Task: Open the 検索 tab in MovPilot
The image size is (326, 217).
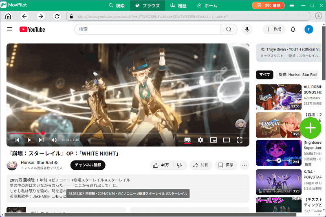Action: 117,5
